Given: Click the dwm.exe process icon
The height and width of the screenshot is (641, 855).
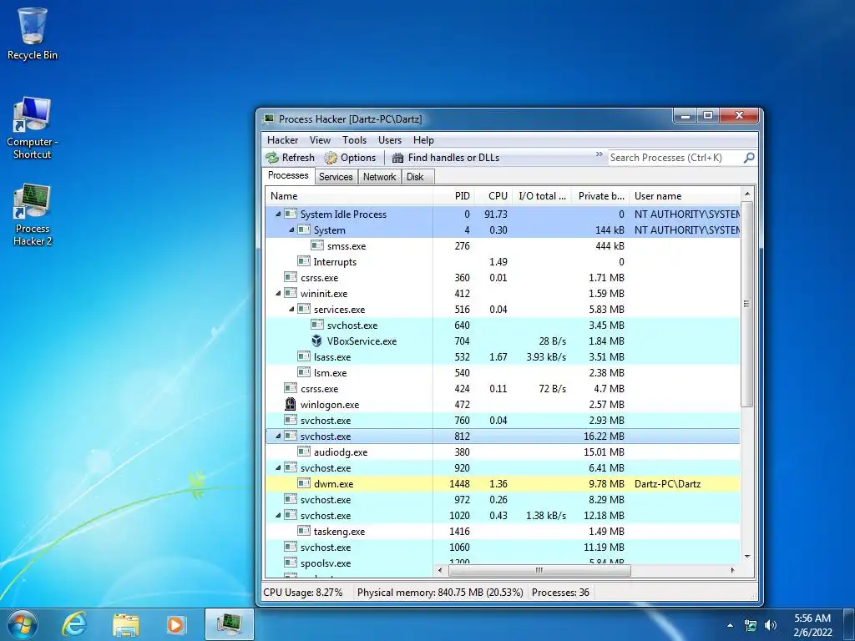Looking at the screenshot, I should click(304, 483).
